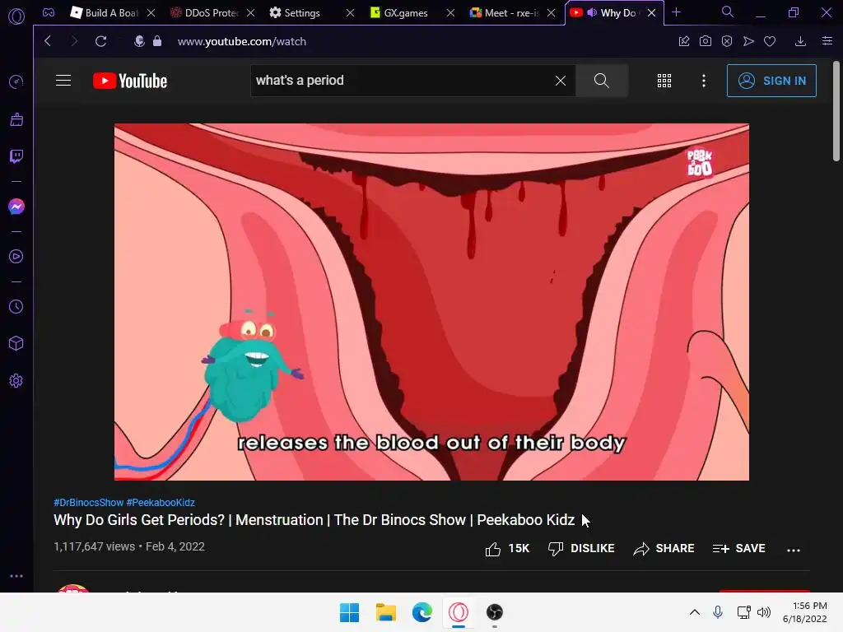The width and height of the screenshot is (843, 632).
Task: Open YouTube settings three-dots menu
Action: pyautogui.click(x=704, y=81)
